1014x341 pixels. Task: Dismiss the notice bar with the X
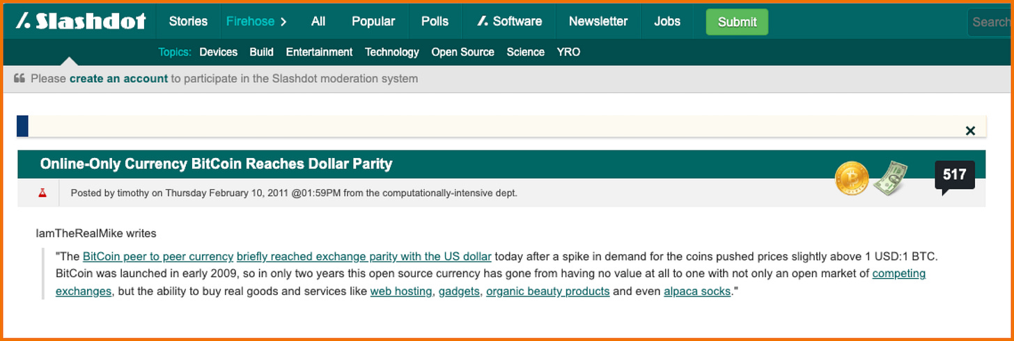point(970,130)
